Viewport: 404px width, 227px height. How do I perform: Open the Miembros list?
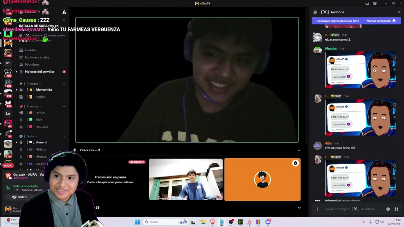pos(32,64)
